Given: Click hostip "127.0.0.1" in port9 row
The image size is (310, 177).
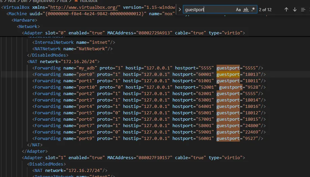Looking at the screenshot, I should point(156,139).
